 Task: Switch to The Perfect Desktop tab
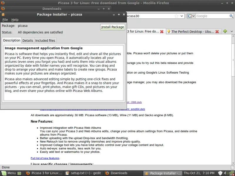click(x=193, y=32)
